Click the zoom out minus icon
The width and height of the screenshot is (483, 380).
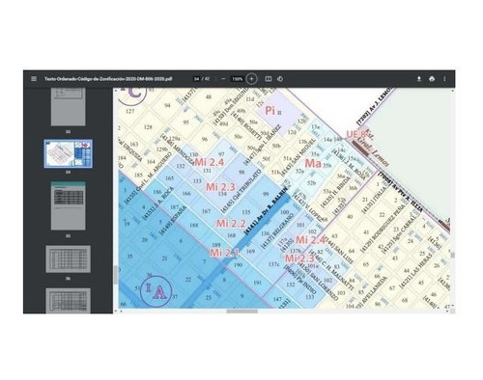pyautogui.click(x=223, y=79)
